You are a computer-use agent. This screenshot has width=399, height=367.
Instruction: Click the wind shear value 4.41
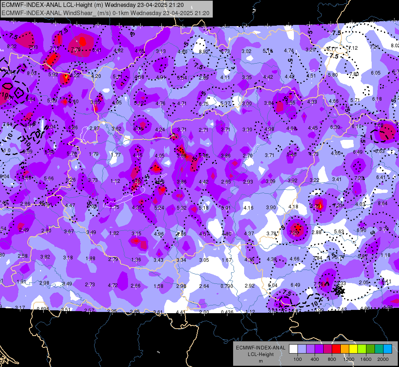coord(181,312)
